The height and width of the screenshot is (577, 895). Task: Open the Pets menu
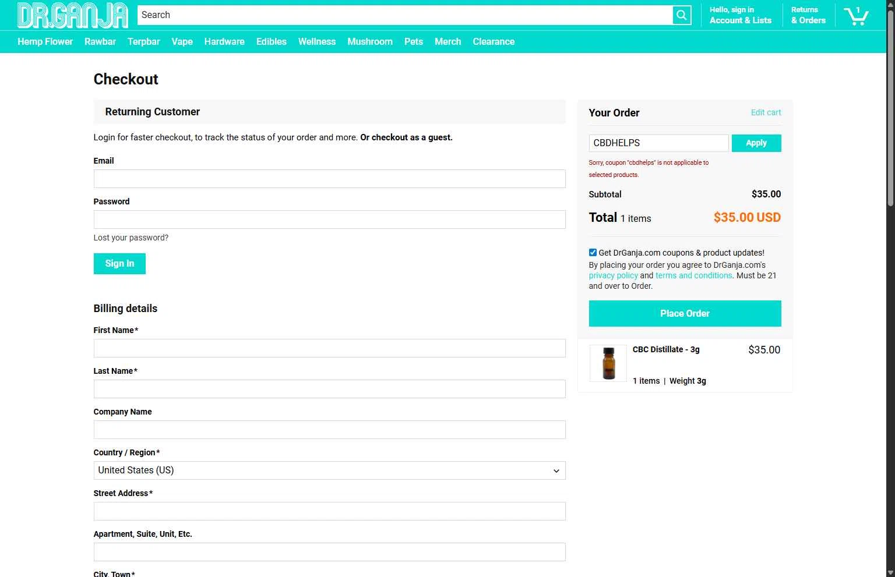point(414,42)
